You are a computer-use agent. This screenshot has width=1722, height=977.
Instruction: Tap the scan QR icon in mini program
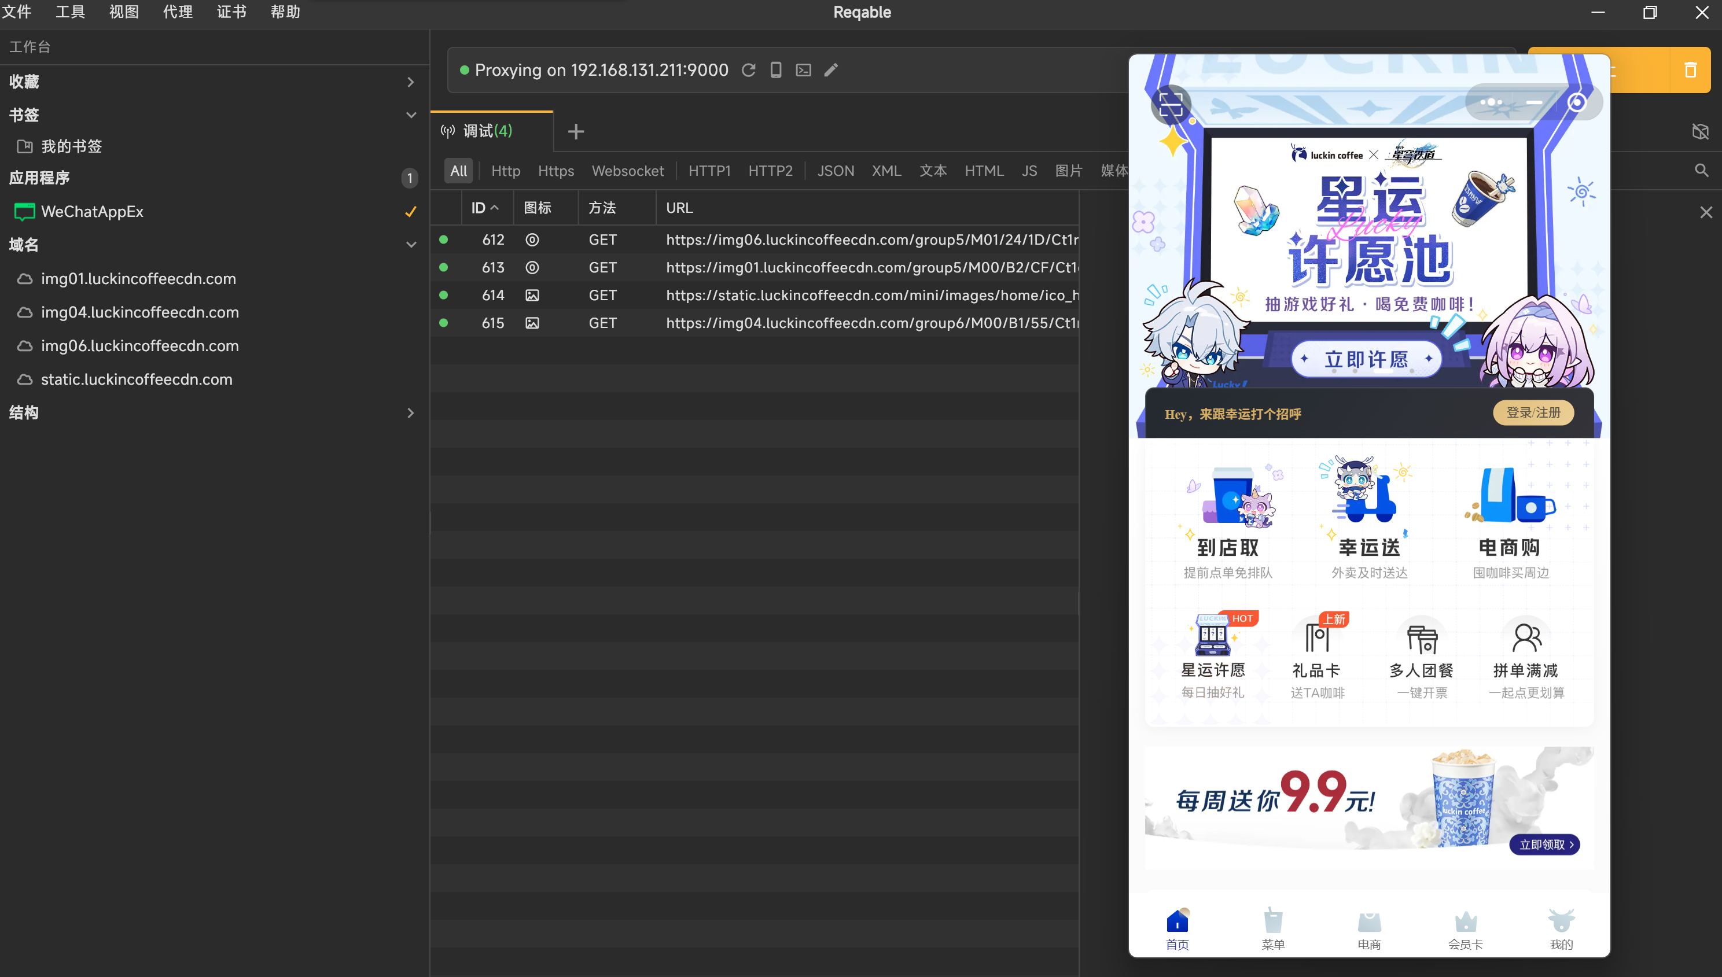coord(1171,105)
